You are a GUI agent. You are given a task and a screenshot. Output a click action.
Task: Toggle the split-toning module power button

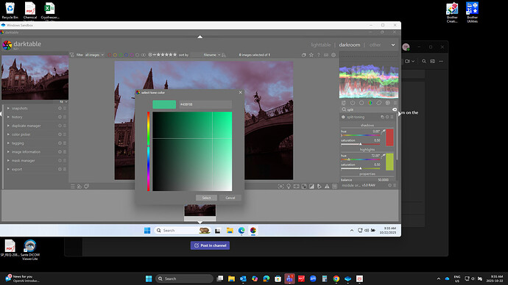click(343, 117)
